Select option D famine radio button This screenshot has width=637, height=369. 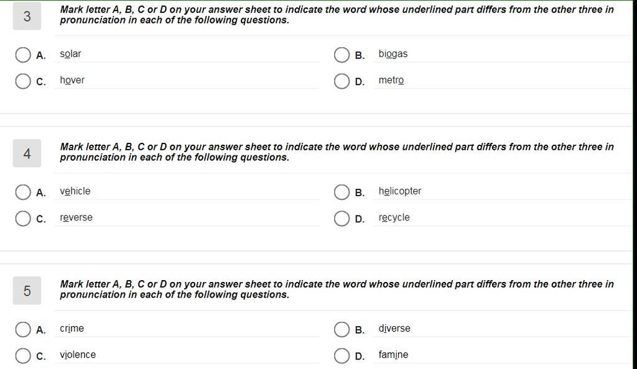[342, 356]
